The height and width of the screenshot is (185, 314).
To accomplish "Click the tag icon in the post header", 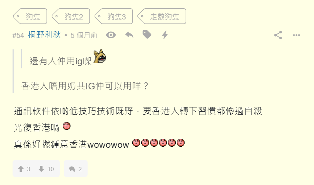I will tap(147, 34).
